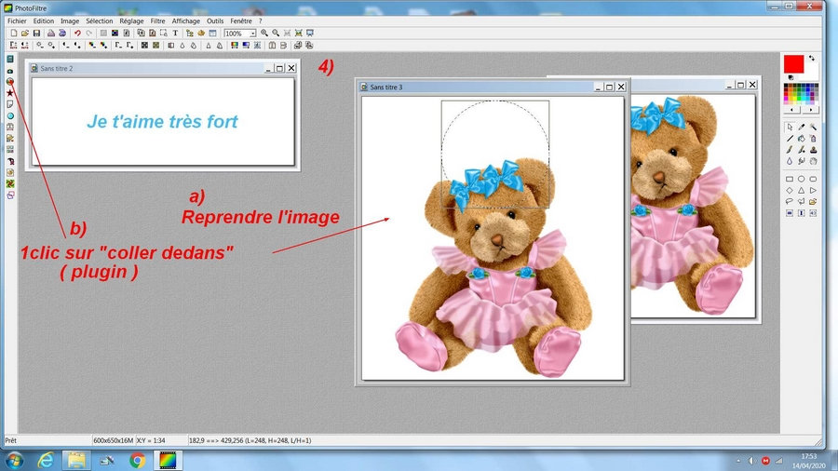Open the Affichage menu
Image resolution: width=838 pixels, height=471 pixels.
tap(186, 20)
